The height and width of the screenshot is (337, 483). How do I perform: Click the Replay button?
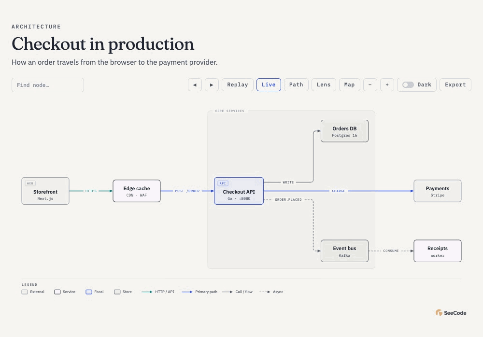pyautogui.click(x=238, y=84)
